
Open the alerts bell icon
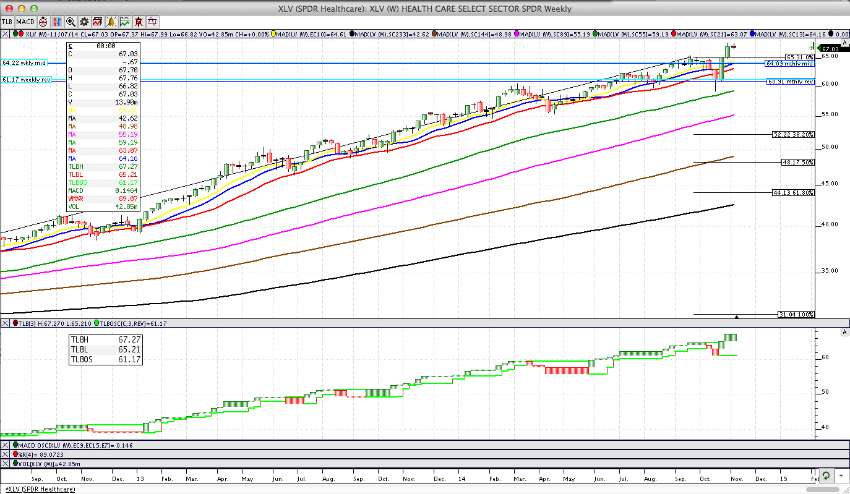(x=111, y=22)
